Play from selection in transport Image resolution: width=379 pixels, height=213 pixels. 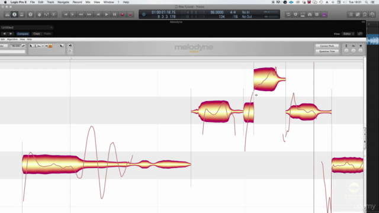tap(72, 14)
